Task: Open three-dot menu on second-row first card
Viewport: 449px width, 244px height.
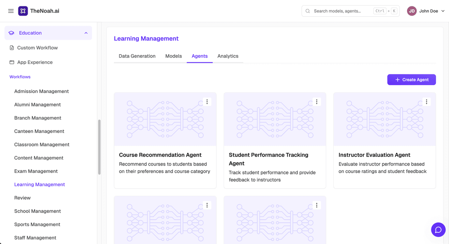Action: [207, 205]
